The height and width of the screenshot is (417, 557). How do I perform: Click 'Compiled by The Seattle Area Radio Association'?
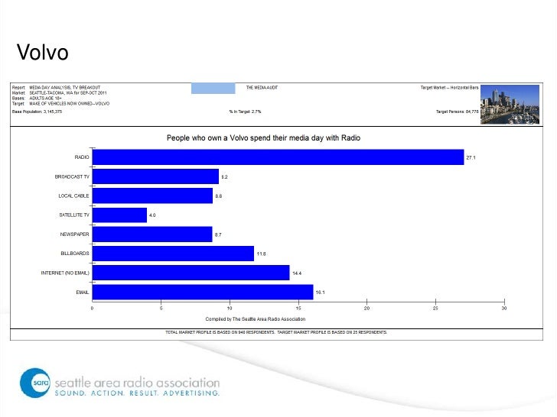pos(256,319)
